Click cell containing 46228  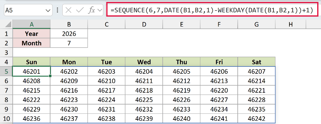[x=257, y=100]
